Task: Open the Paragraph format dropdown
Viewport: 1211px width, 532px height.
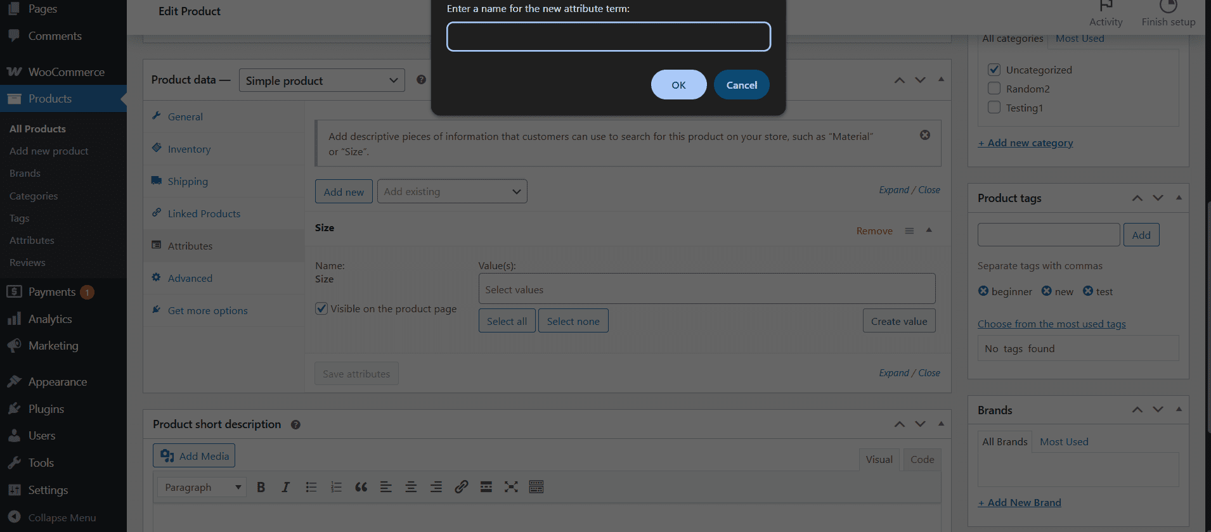Action: pos(202,487)
